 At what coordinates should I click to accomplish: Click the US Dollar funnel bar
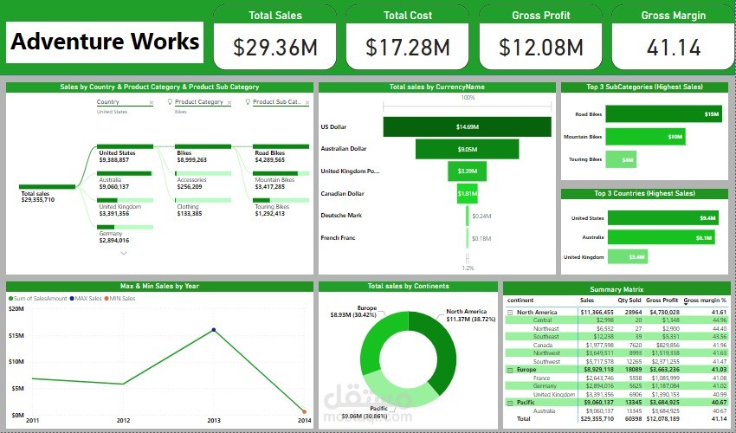tap(467, 126)
